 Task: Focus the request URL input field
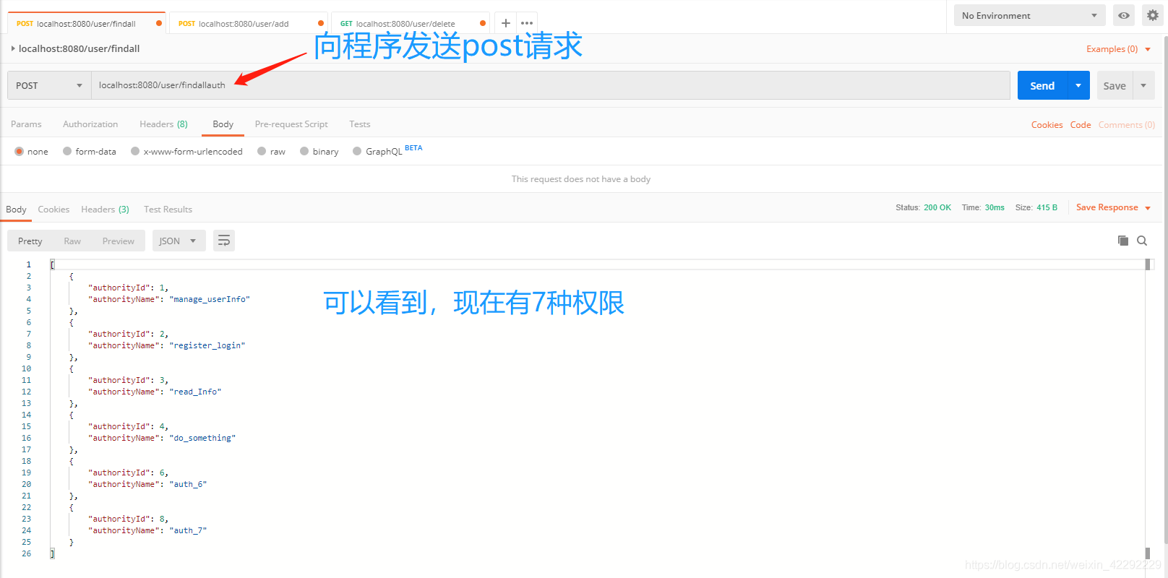click(550, 85)
